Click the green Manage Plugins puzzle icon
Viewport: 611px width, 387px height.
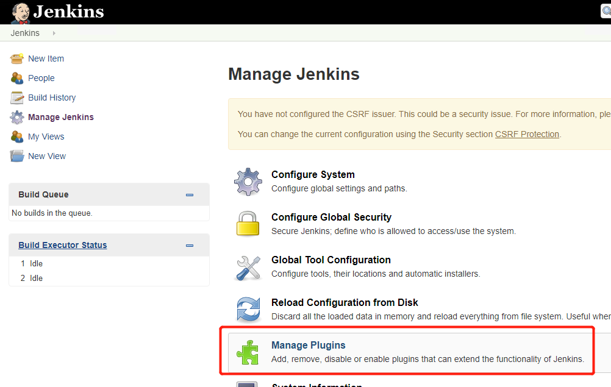click(x=248, y=352)
